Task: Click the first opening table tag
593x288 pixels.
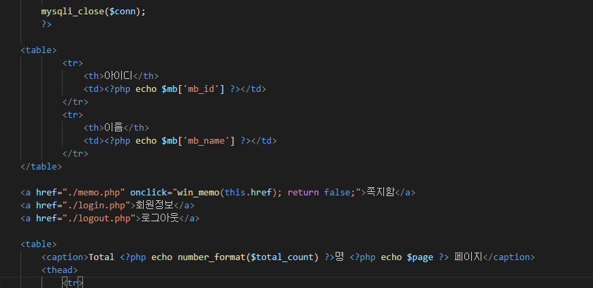Action: tap(39, 50)
